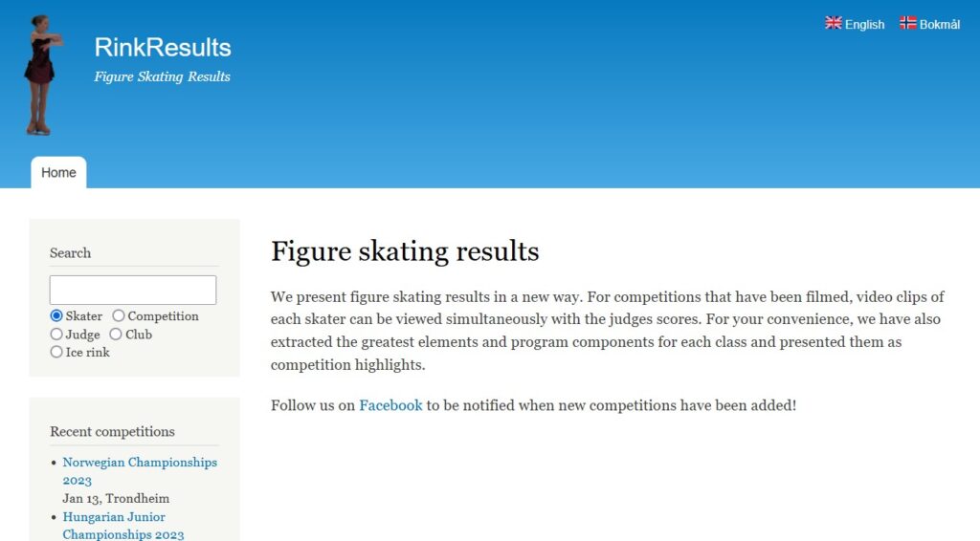Select the Judge radio button
980x541 pixels.
coord(56,334)
